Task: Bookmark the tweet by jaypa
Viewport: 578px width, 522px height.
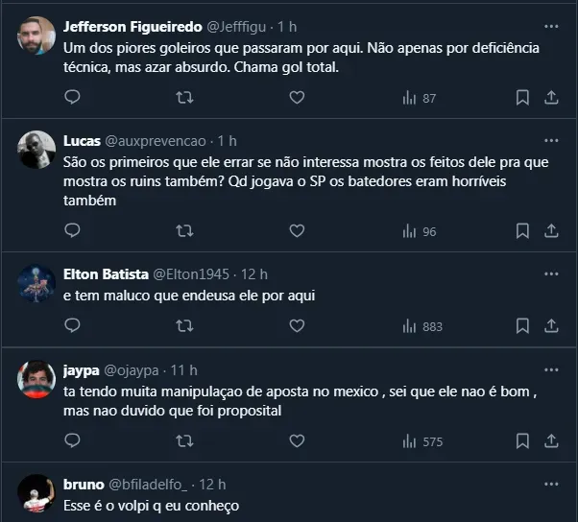Action: coord(522,441)
